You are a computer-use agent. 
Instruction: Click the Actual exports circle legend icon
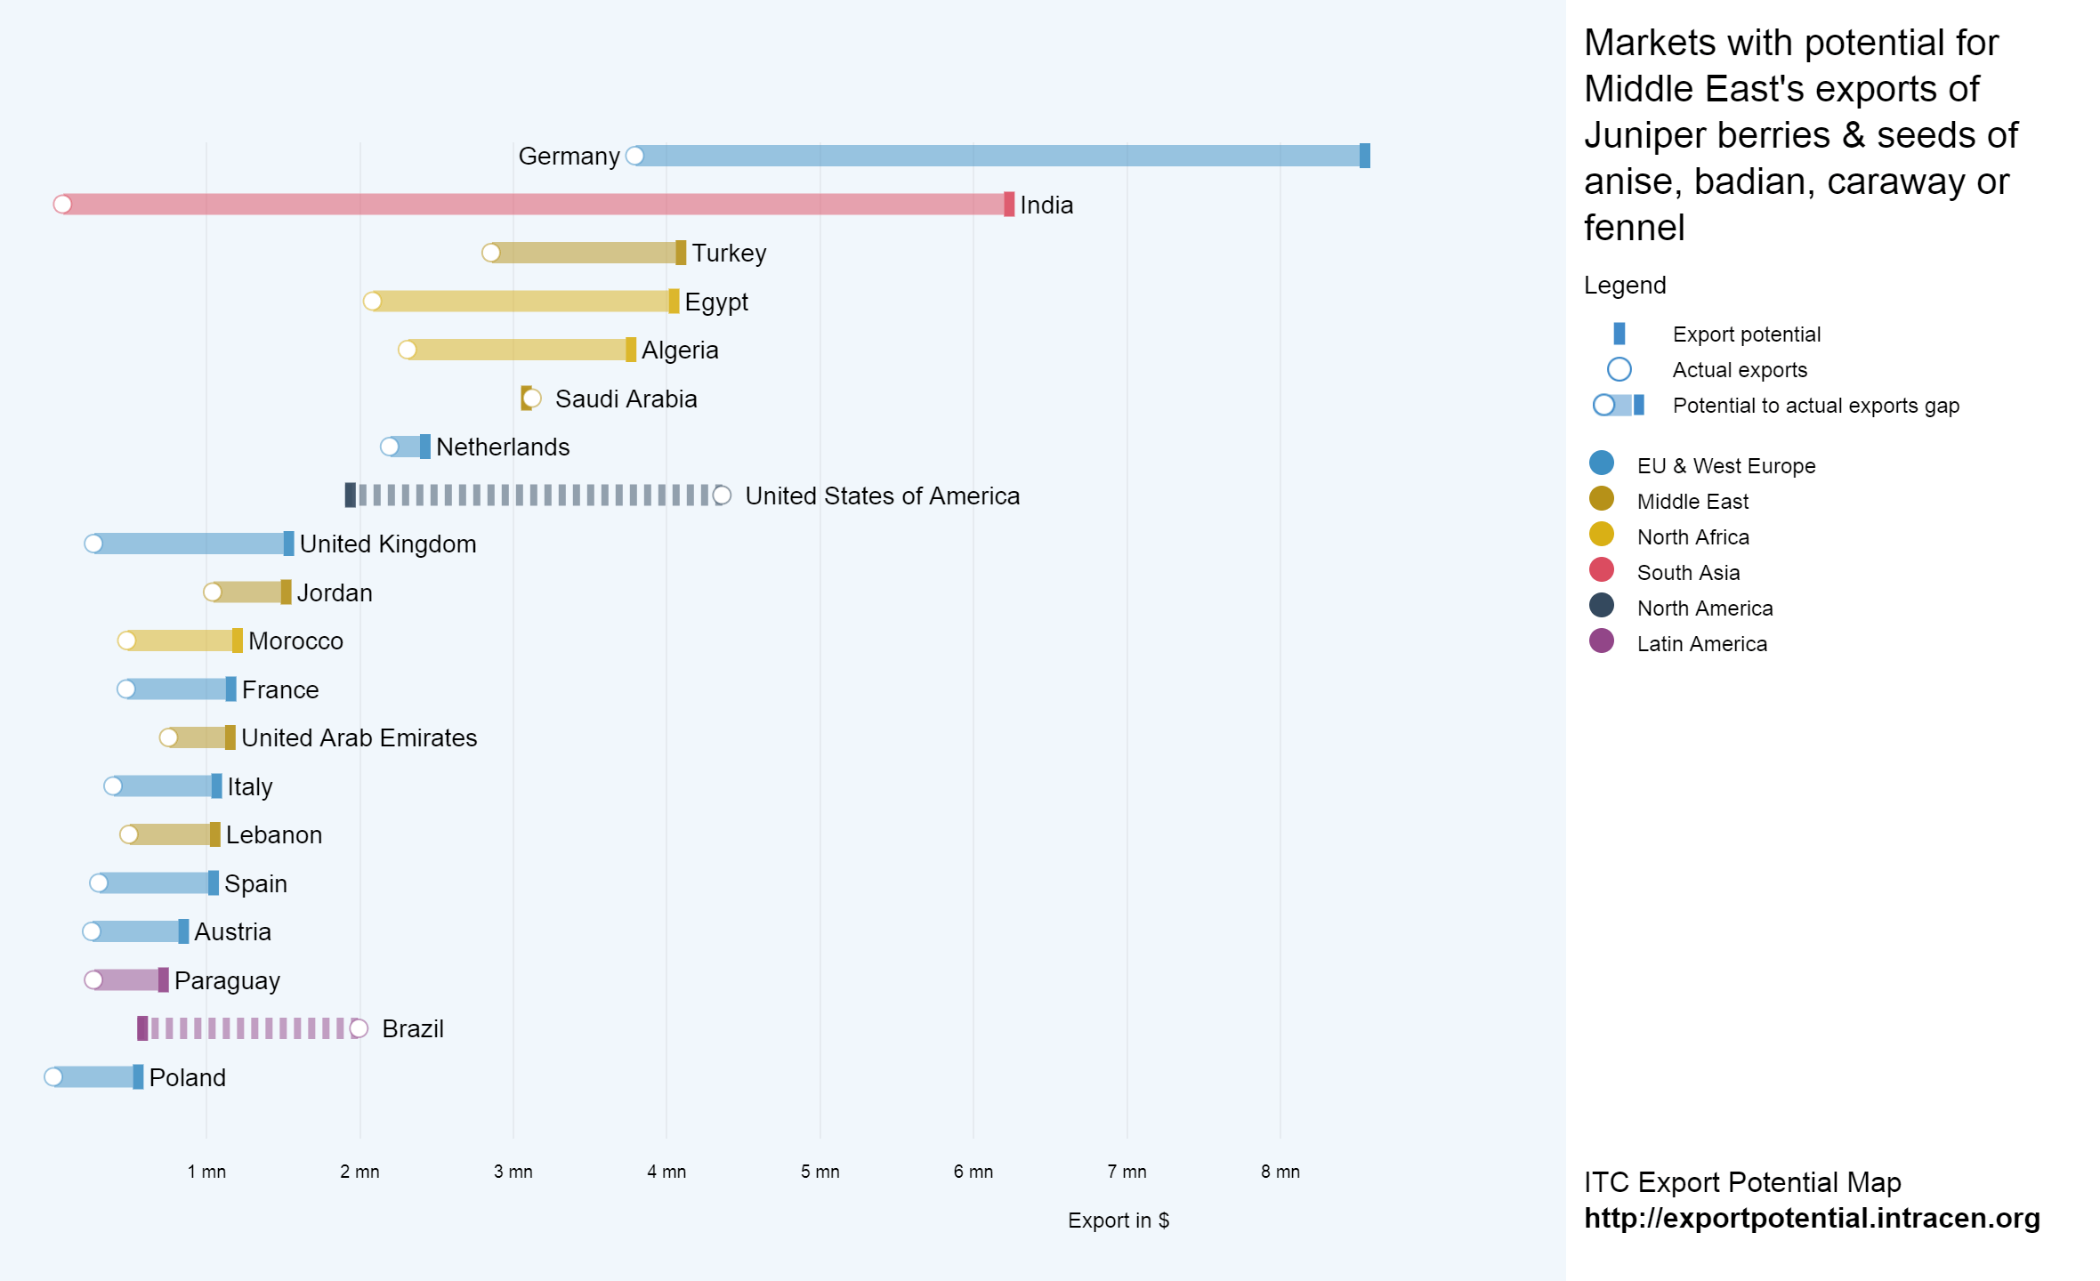(x=1619, y=369)
